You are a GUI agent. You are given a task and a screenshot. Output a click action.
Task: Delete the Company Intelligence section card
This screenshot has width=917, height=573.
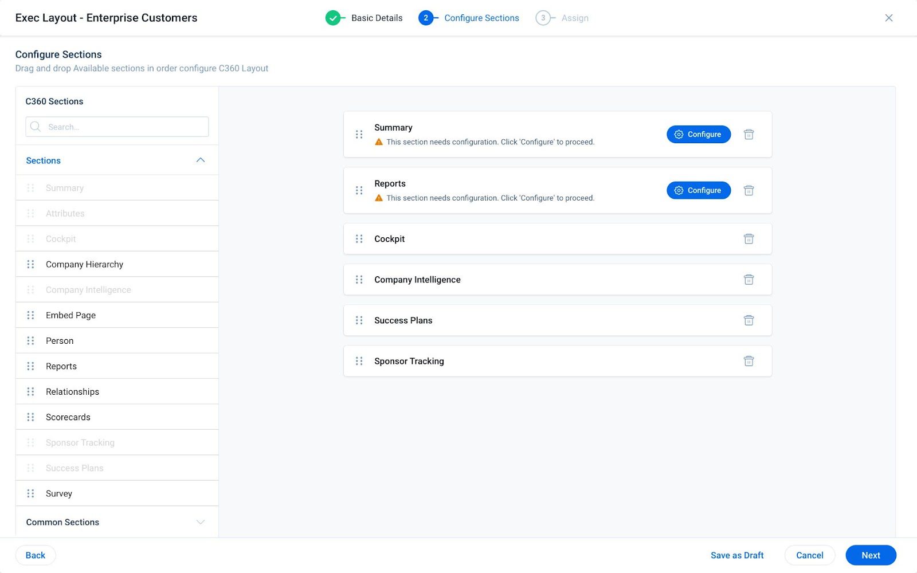(x=749, y=280)
